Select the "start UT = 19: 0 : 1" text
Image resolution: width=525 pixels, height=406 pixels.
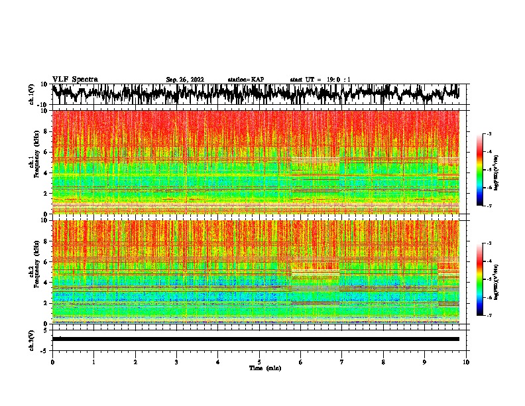click(320, 80)
